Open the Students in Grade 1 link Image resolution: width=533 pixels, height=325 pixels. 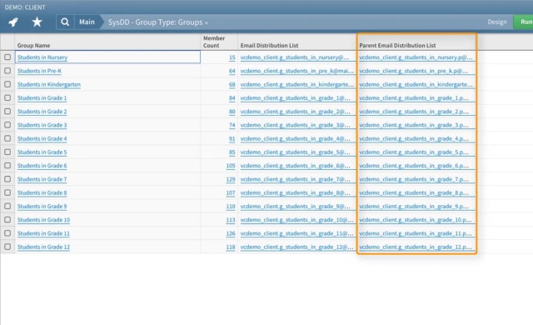(x=42, y=98)
